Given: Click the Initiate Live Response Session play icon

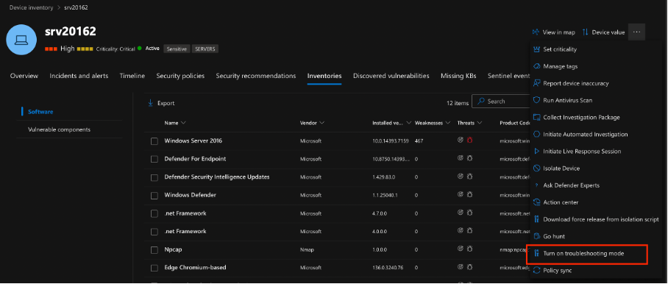Looking at the screenshot, I should pos(537,152).
